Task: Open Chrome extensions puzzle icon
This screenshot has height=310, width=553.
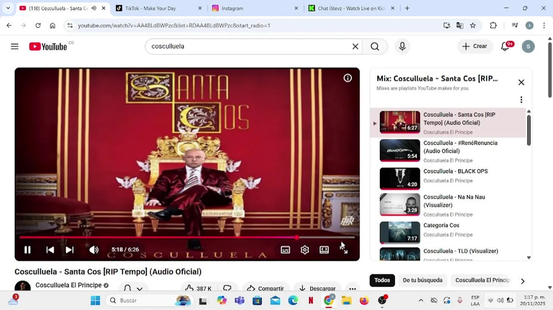Action: [494, 25]
